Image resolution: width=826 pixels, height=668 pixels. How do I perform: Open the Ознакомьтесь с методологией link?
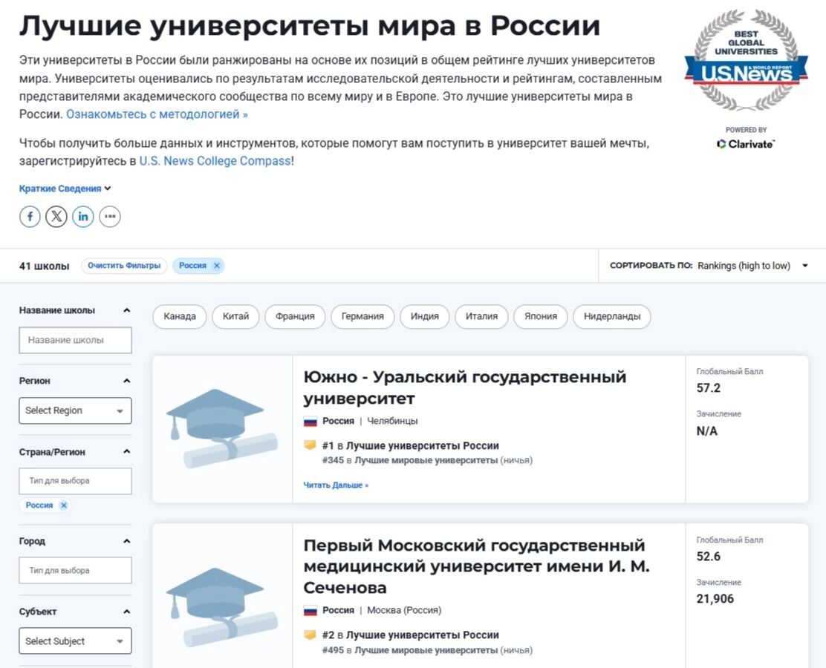pos(157,114)
